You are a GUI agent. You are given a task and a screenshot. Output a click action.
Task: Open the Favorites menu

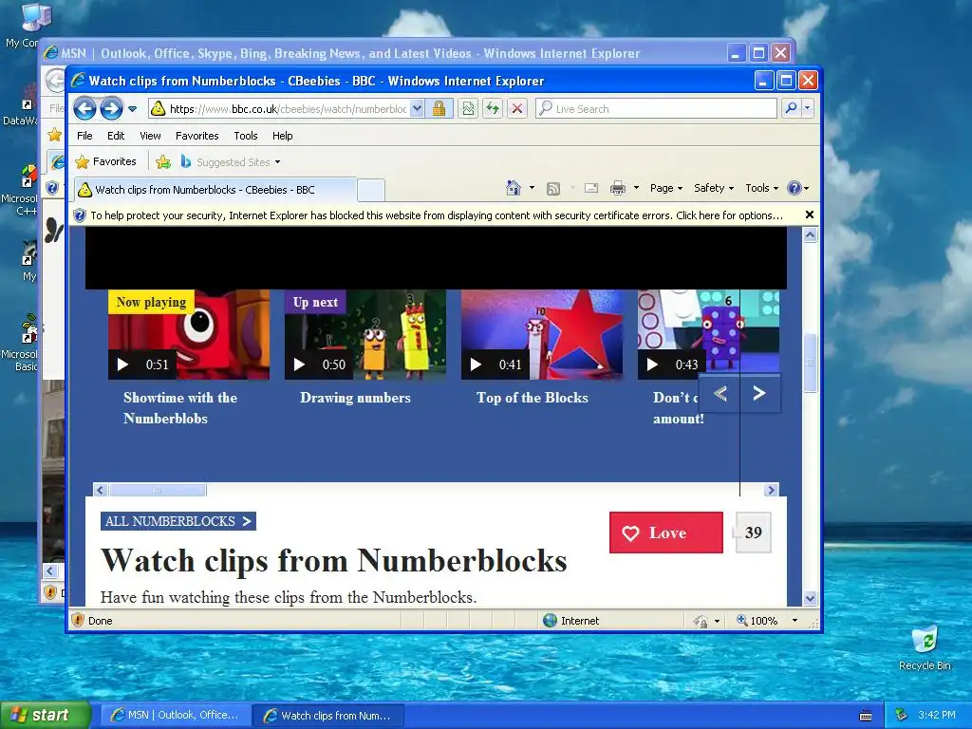tap(196, 136)
